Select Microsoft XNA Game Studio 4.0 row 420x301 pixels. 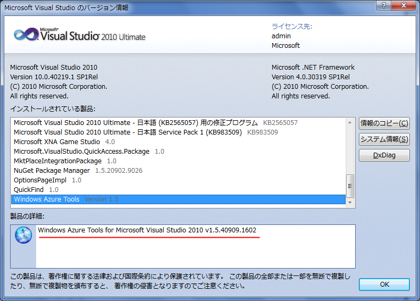click(x=178, y=142)
